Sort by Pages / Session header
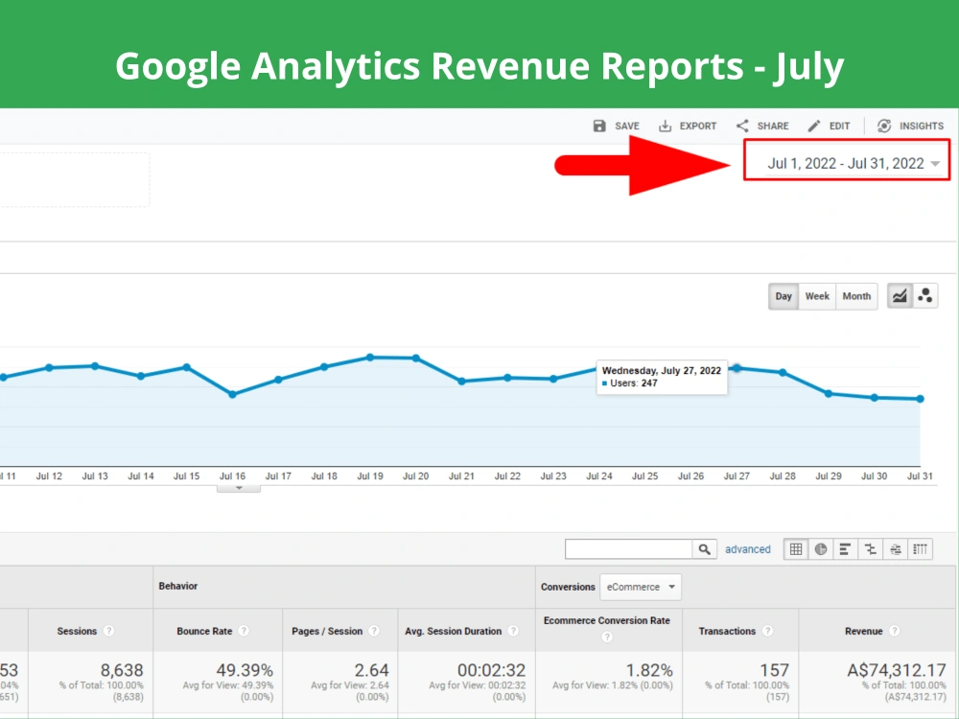 pyautogui.click(x=327, y=631)
